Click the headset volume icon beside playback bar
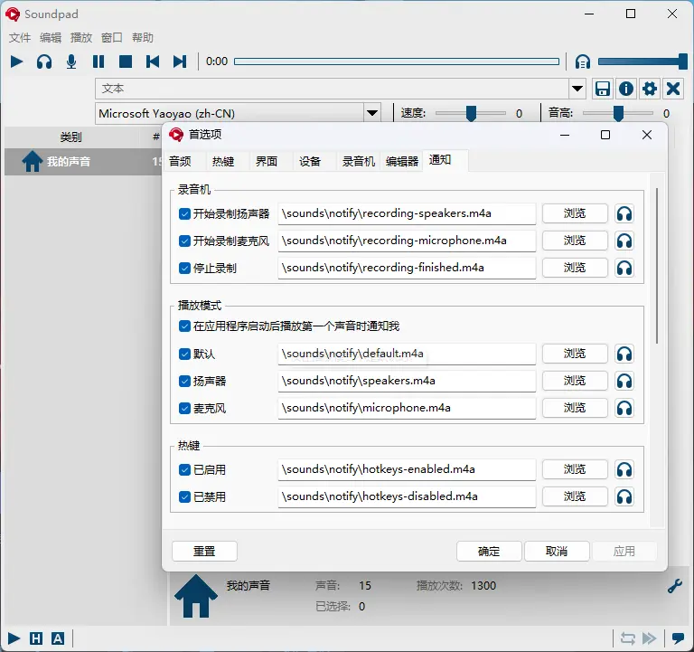Viewport: 694px width, 652px height. tap(583, 61)
